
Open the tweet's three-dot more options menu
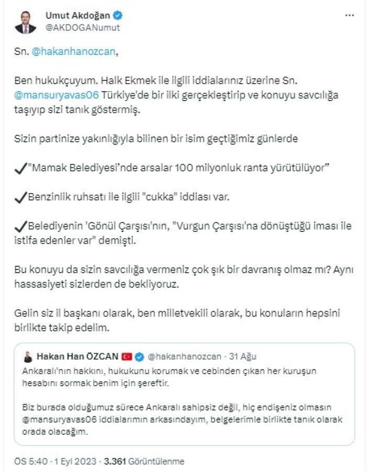click(x=349, y=16)
